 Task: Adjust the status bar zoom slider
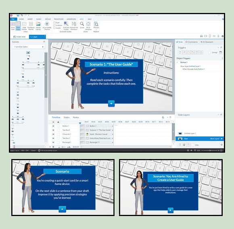(x=210, y=151)
